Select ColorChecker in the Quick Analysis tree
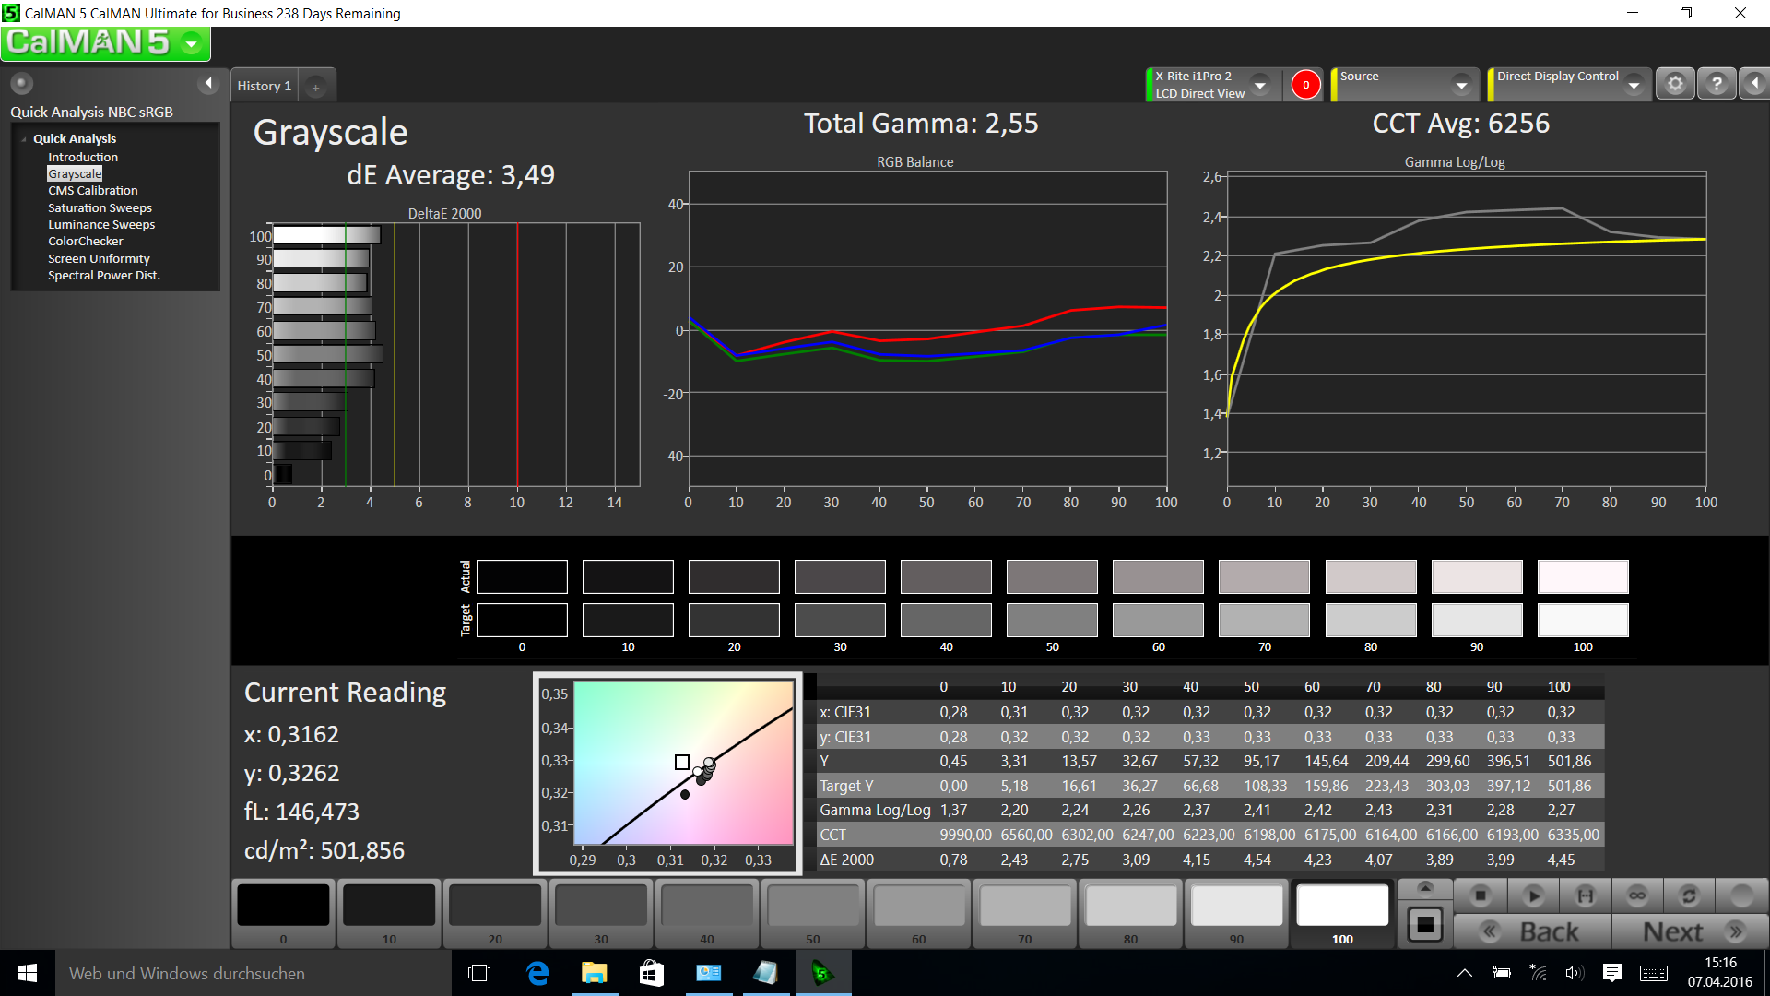This screenshot has height=996, width=1770. click(x=85, y=242)
